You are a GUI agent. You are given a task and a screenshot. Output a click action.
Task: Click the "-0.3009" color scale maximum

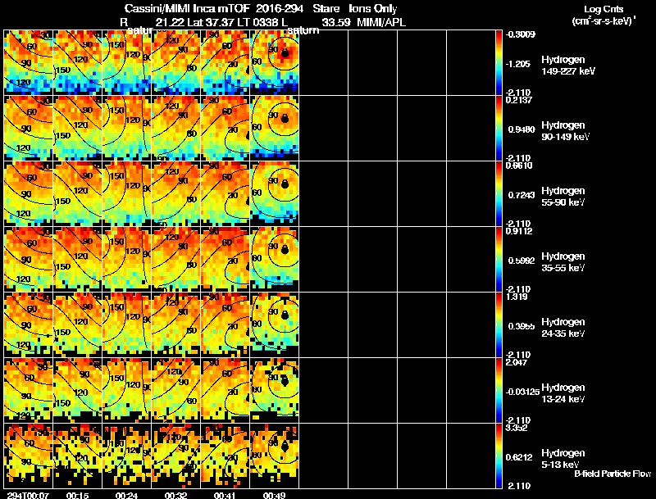pos(521,34)
